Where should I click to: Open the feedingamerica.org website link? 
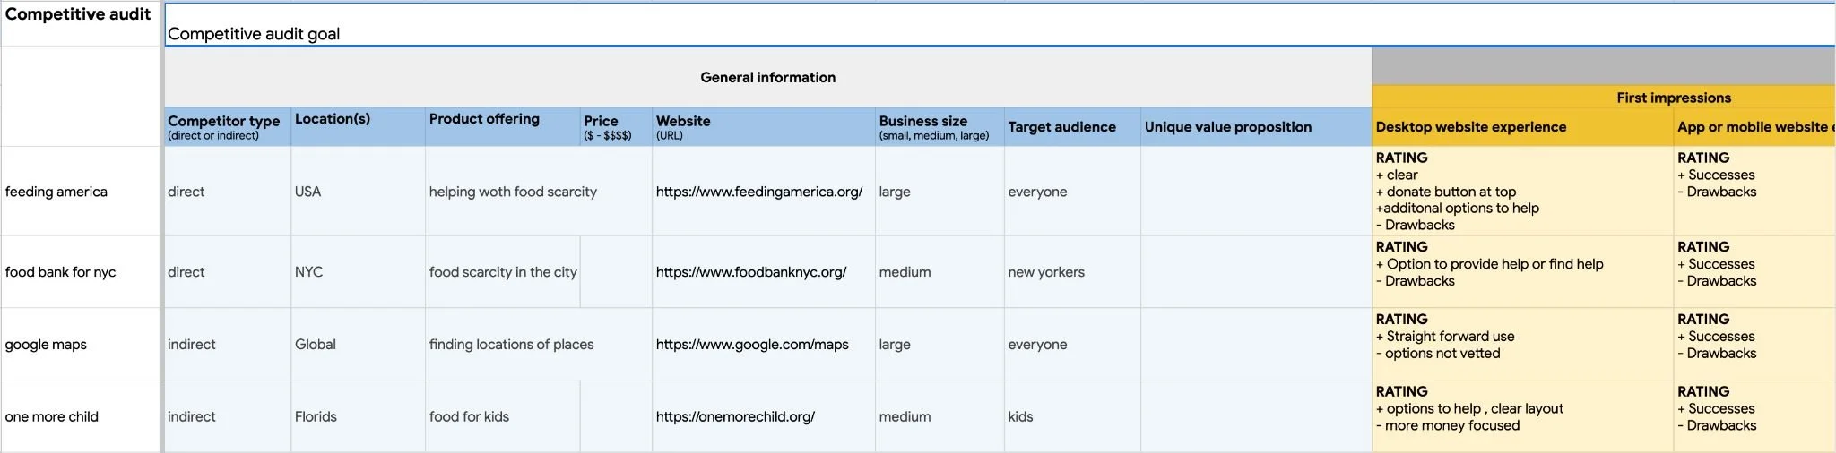(x=759, y=192)
